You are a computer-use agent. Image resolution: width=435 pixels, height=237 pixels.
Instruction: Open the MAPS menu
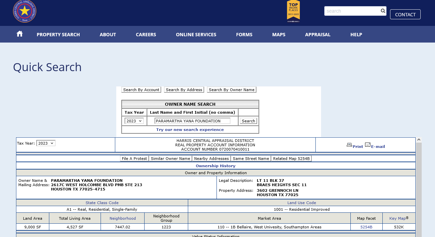[279, 35]
